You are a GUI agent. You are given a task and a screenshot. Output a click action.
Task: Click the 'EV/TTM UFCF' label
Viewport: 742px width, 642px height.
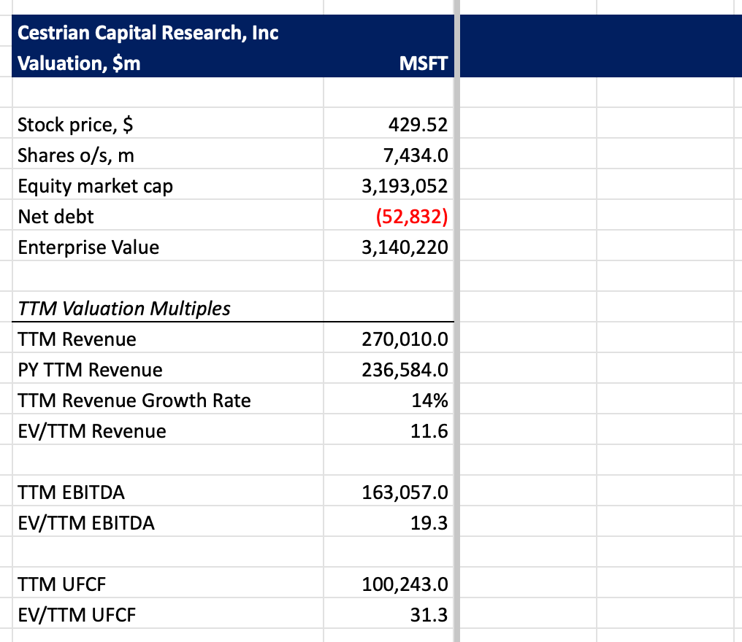pos(77,616)
